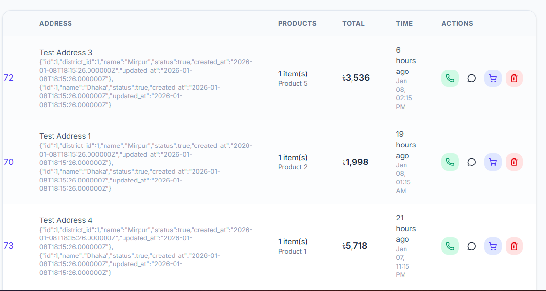This screenshot has height=291, width=546.
Task: Click the green phone icon for order 72
Action: pyautogui.click(x=450, y=78)
